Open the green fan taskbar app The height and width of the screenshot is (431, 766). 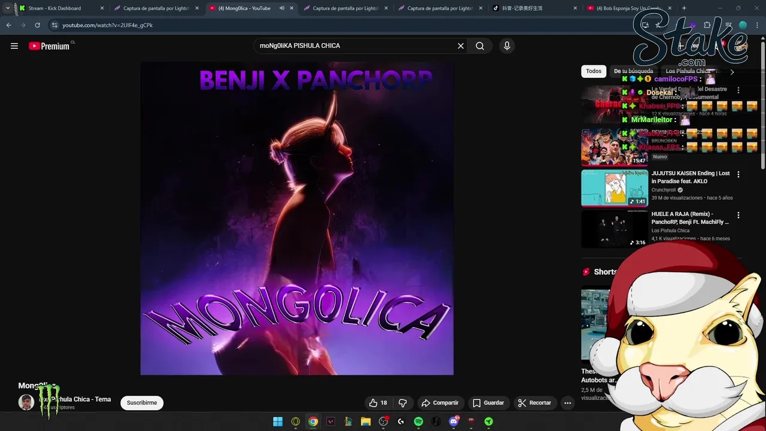489,421
